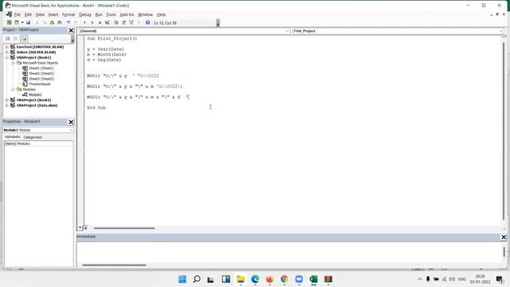Run the macro with the Run icon
This screenshot has height=287, width=510.
84,22
